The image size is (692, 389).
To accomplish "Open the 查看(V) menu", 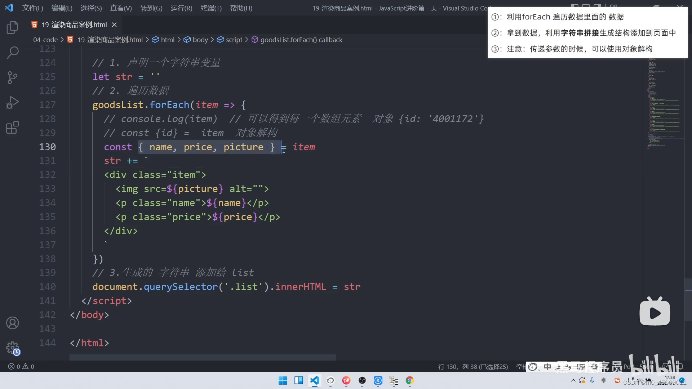I will coord(120,8).
